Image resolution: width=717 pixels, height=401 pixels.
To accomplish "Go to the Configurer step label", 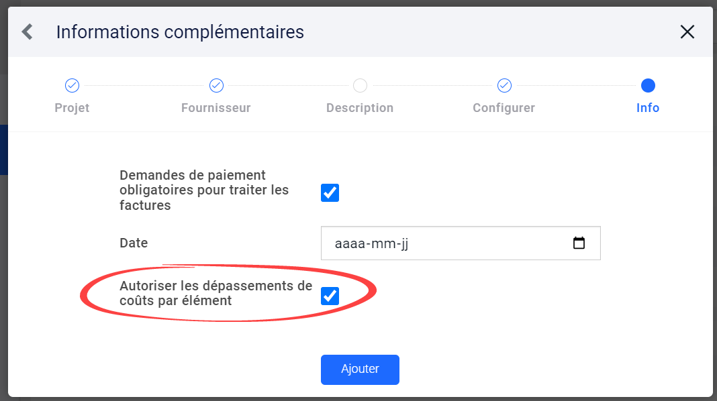I will point(504,108).
